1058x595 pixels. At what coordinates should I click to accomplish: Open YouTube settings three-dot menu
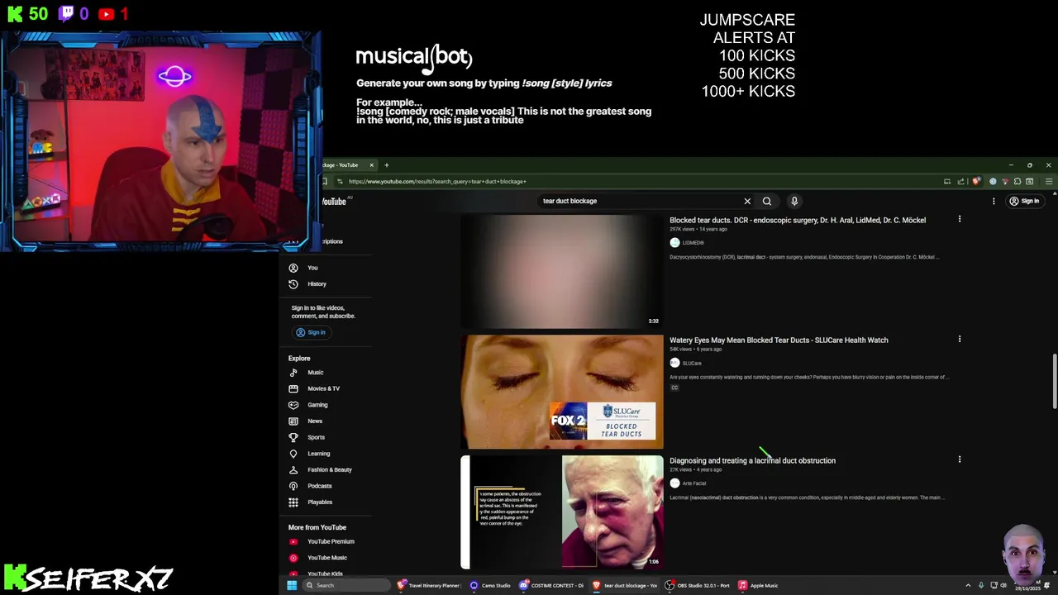994,201
